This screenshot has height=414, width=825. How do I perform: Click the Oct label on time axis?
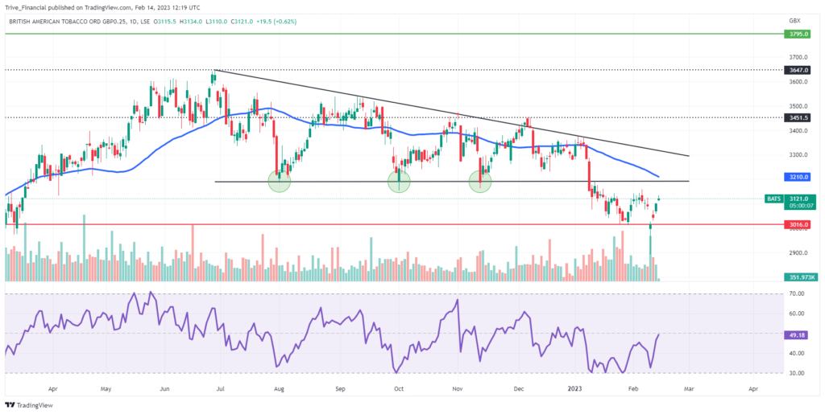pos(398,389)
